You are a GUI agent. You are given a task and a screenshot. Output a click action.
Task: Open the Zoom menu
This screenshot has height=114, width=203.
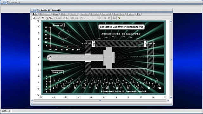(x=56, y=14)
